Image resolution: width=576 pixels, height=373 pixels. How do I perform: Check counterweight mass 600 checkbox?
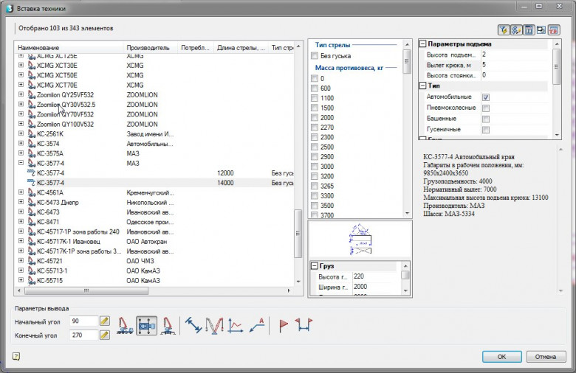[315, 88]
